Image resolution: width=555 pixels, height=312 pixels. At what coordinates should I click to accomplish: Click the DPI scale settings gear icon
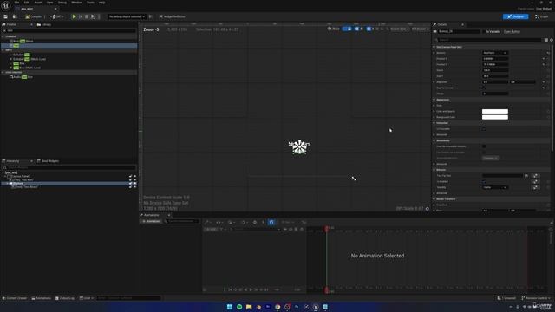(428, 209)
